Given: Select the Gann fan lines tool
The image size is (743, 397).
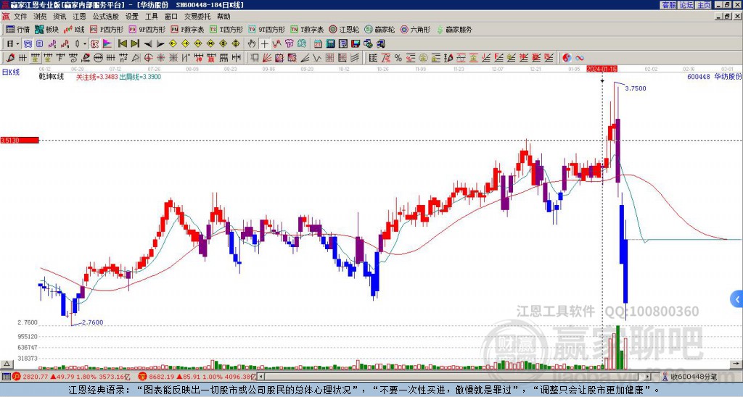Looking at the screenshot, I should (267, 58).
